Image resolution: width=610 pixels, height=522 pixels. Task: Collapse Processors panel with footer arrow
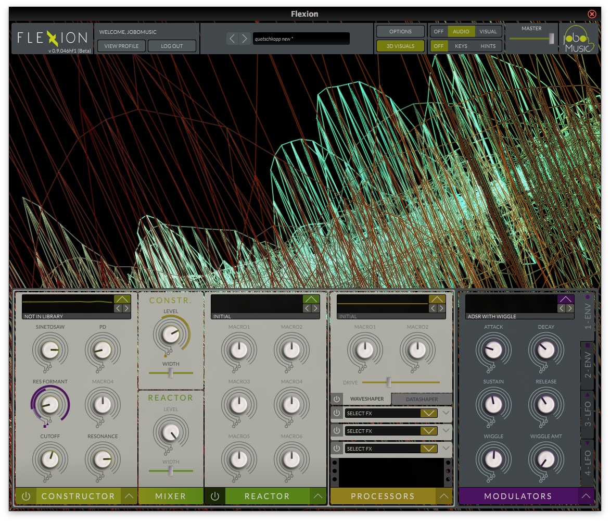(444, 496)
